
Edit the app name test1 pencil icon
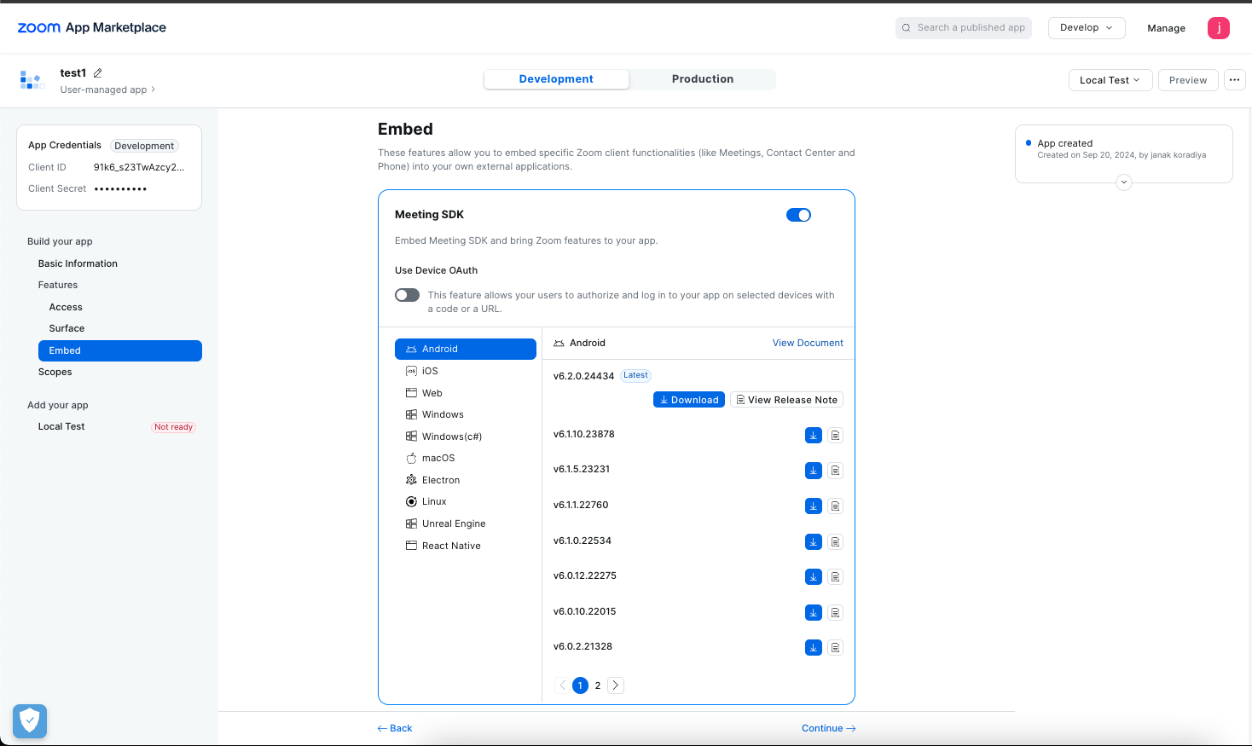98,73
